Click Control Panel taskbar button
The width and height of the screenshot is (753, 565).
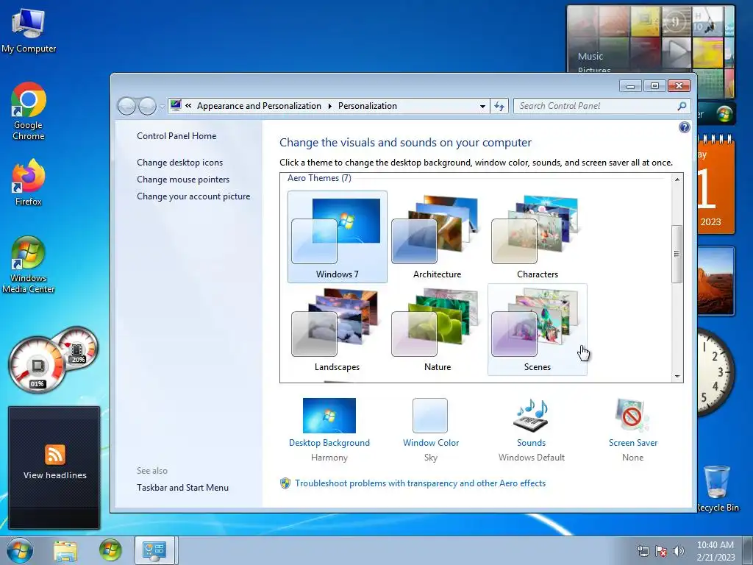tap(154, 550)
